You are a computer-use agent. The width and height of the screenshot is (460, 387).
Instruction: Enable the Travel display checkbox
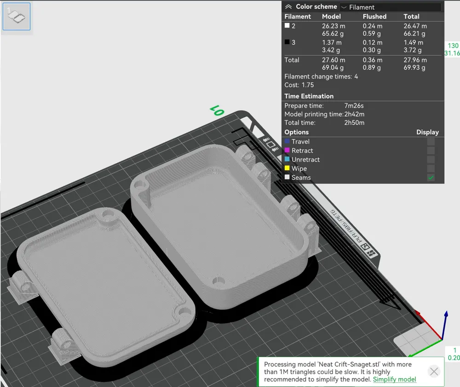coord(431,142)
